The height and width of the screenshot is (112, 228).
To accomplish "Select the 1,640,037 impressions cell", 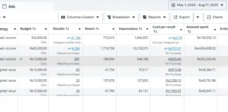I will [x=133, y=40].
